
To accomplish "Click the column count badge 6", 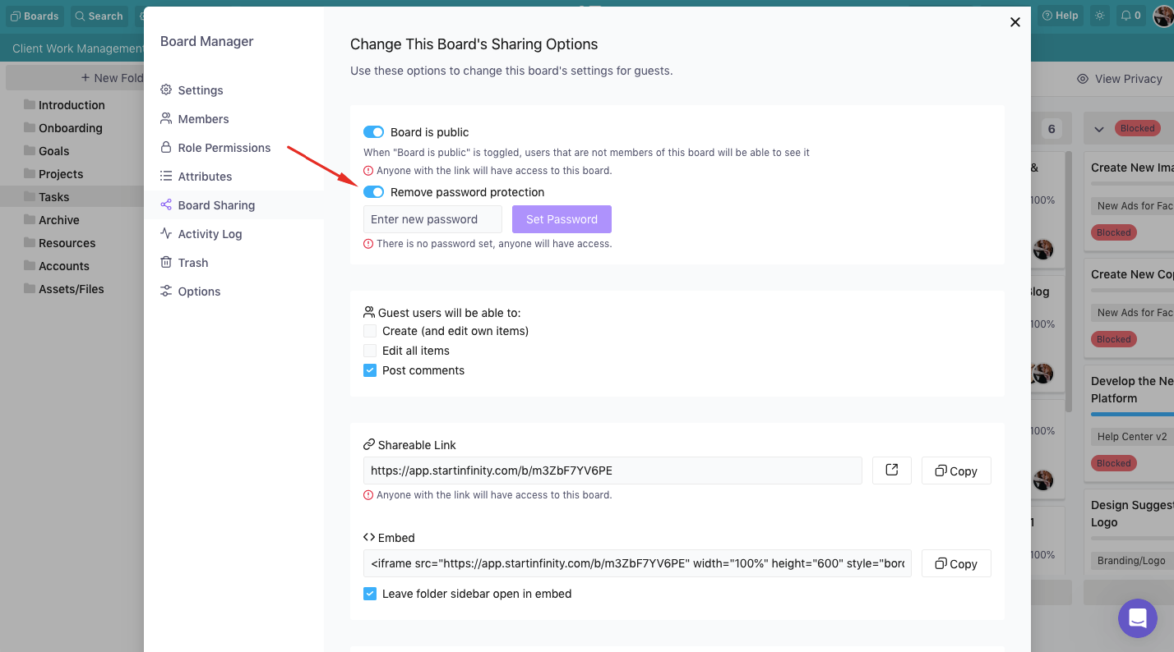I will click(x=1052, y=129).
